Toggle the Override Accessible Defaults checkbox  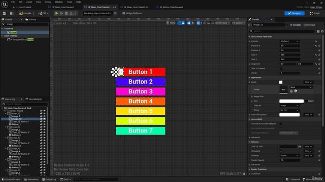(x=281, y=124)
